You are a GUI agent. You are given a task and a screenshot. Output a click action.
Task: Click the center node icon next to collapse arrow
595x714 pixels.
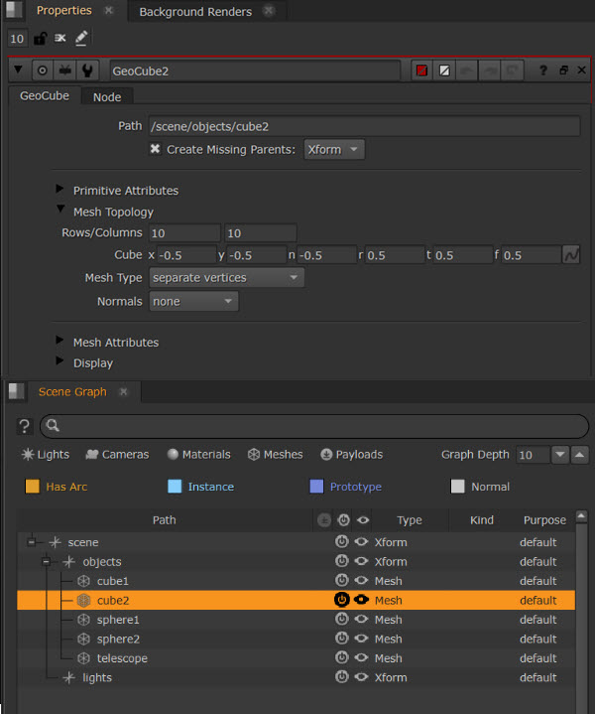pos(42,71)
